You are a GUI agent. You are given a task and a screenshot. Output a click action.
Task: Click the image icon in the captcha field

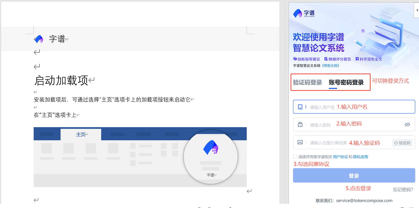click(300, 142)
